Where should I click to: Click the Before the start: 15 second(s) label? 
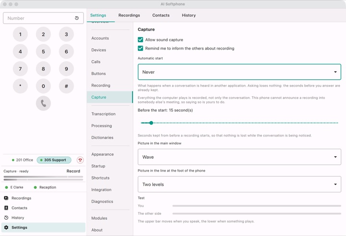[x=165, y=110]
